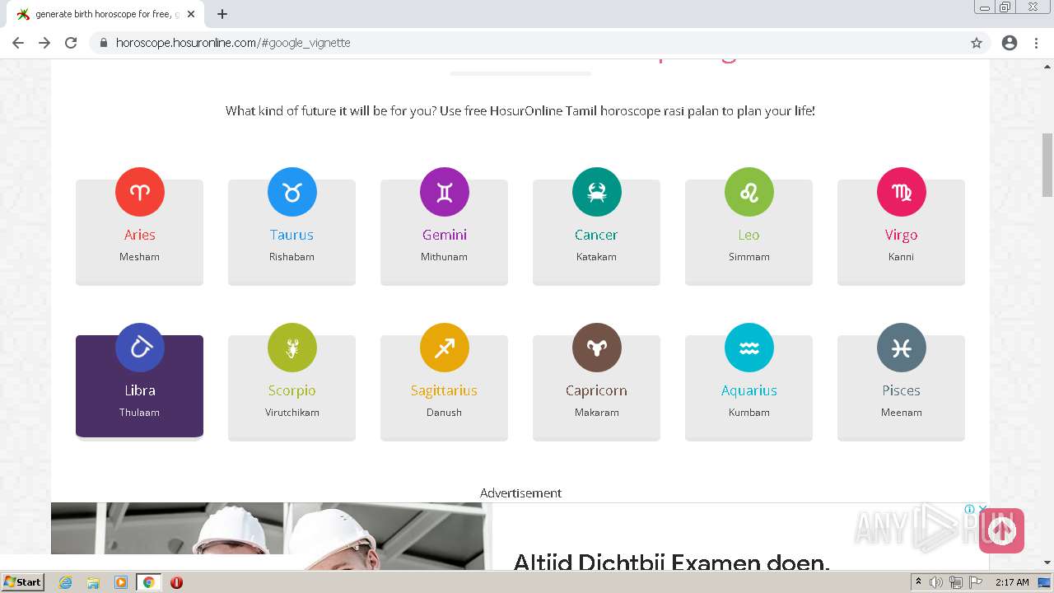Click the Simmam text under Leo
The image size is (1054, 593).
[749, 257]
